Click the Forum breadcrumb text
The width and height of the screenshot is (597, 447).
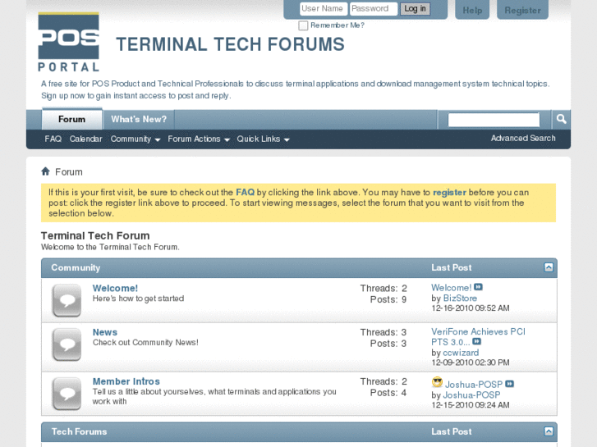click(68, 172)
